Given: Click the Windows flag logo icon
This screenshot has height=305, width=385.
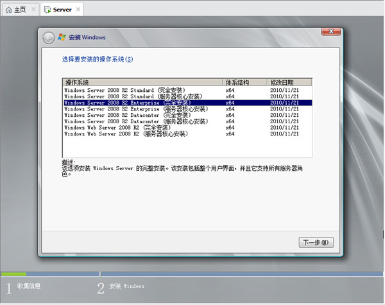Looking at the screenshot, I should pyautogui.click(x=62, y=37).
